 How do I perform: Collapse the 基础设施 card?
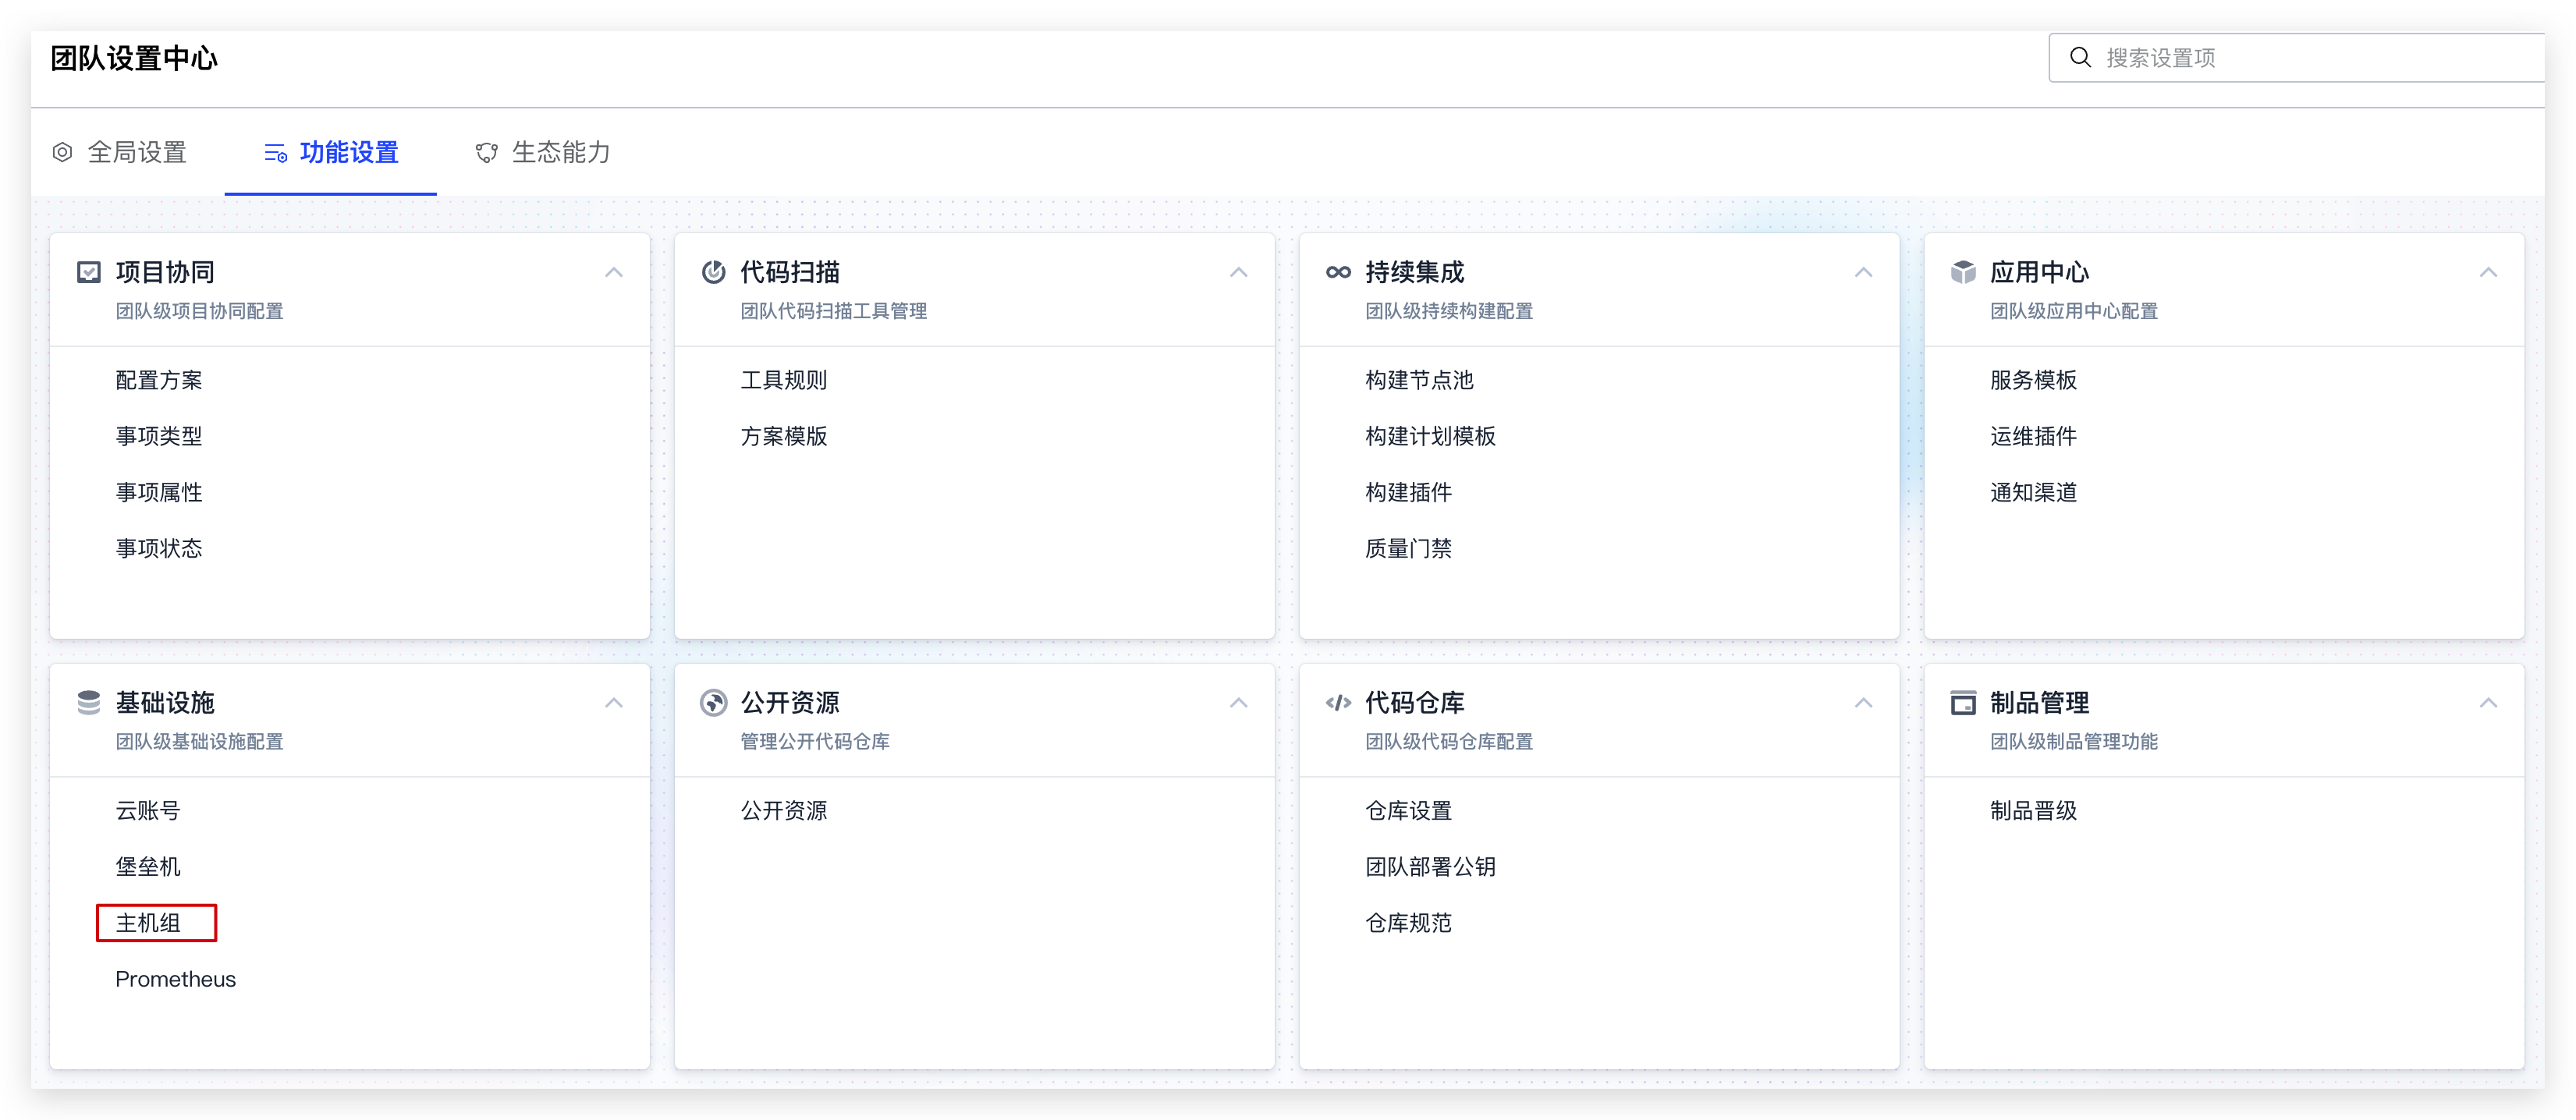pyautogui.click(x=614, y=703)
